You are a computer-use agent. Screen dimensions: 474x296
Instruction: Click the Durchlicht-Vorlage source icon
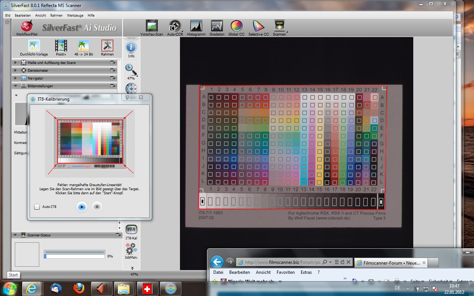(x=34, y=46)
